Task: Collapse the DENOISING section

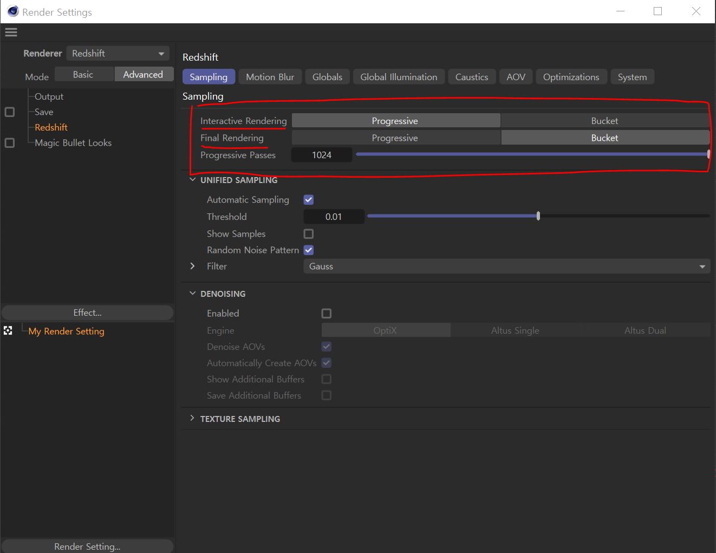Action: [192, 294]
